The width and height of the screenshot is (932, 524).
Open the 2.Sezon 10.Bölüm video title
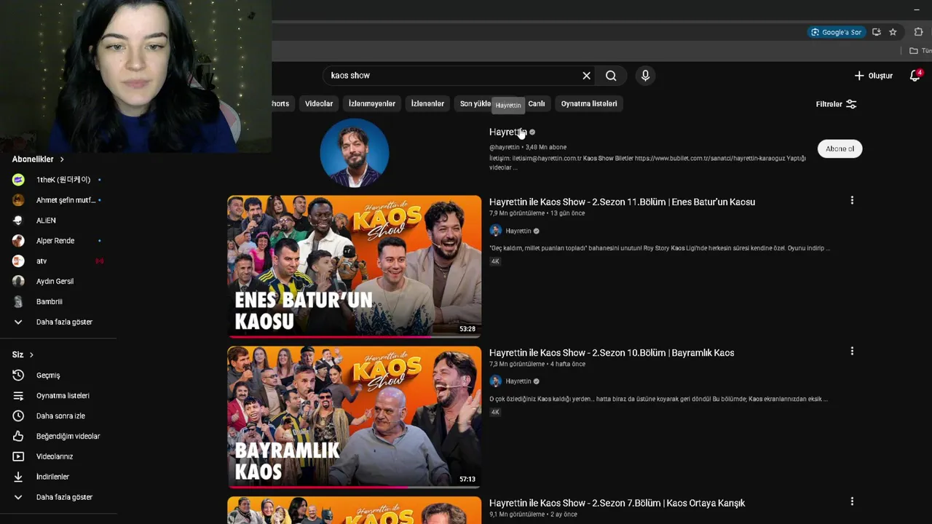click(612, 352)
